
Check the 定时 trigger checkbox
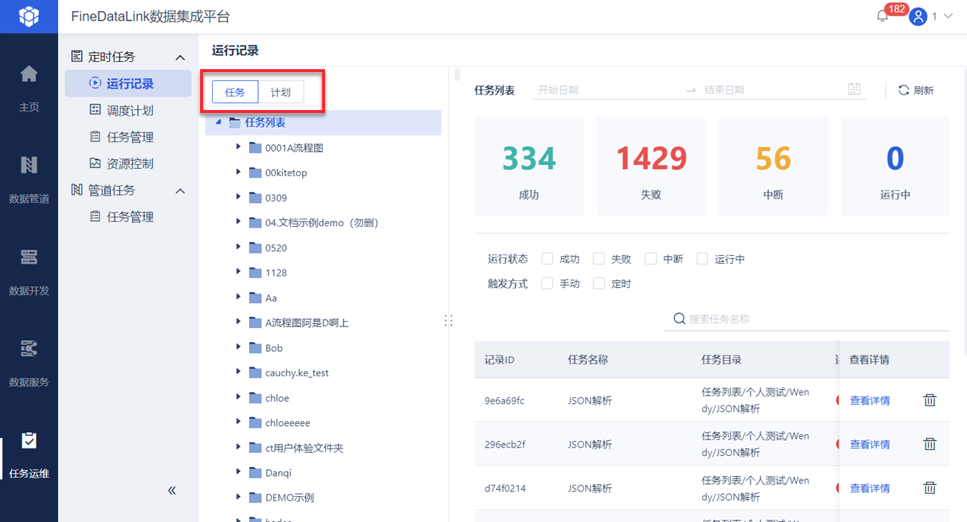(x=599, y=283)
